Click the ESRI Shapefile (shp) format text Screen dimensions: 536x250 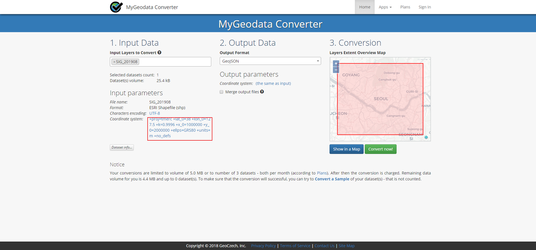pos(167,108)
